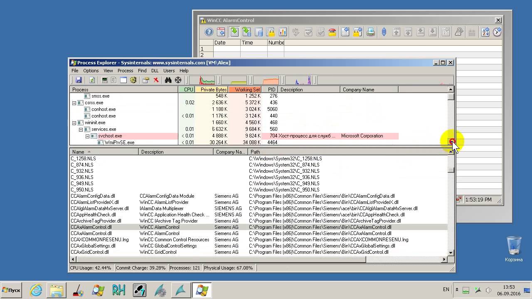This screenshot has height=299, width=532.
Task: Click the gear-shaped DLL/handle view icon
Action: [133, 80]
